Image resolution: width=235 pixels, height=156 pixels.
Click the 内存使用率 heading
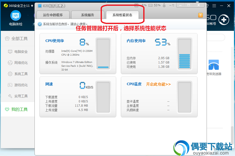(x=136, y=41)
